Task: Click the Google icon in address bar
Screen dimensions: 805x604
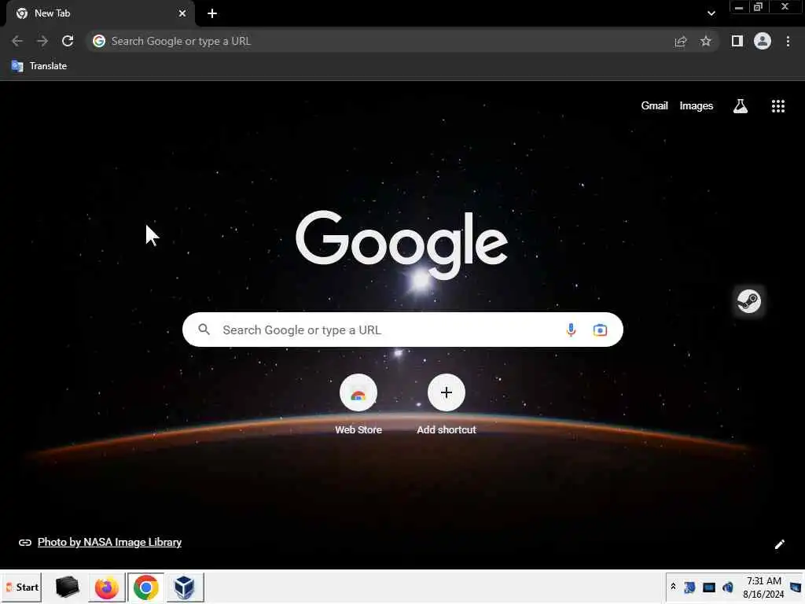Action: [x=99, y=41]
